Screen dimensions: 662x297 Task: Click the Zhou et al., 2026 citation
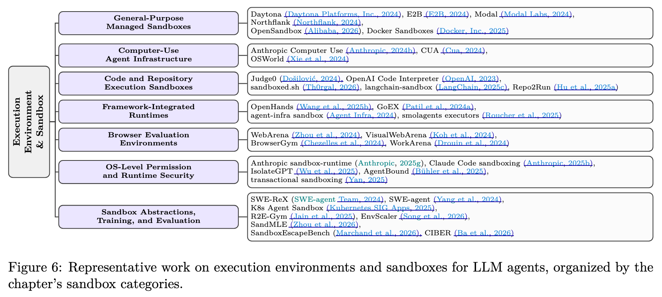point(324,224)
